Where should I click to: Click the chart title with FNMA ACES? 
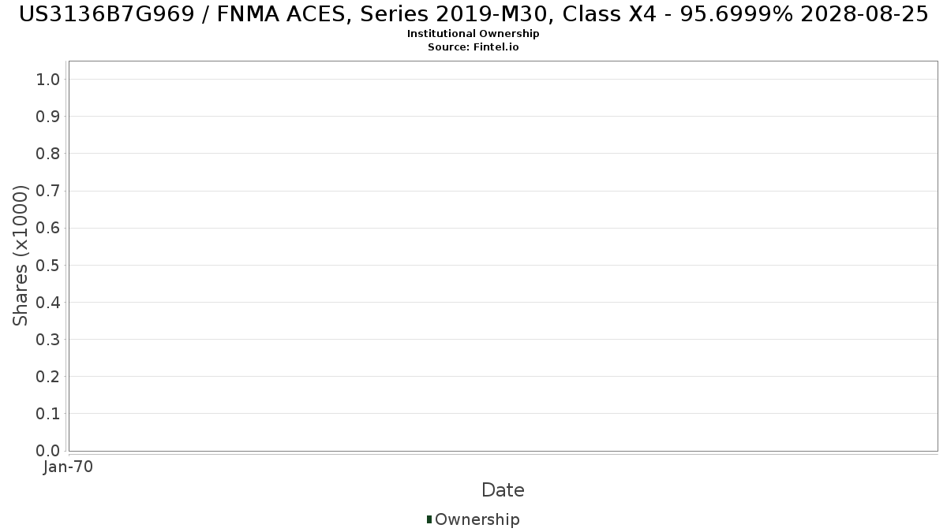coord(473,14)
